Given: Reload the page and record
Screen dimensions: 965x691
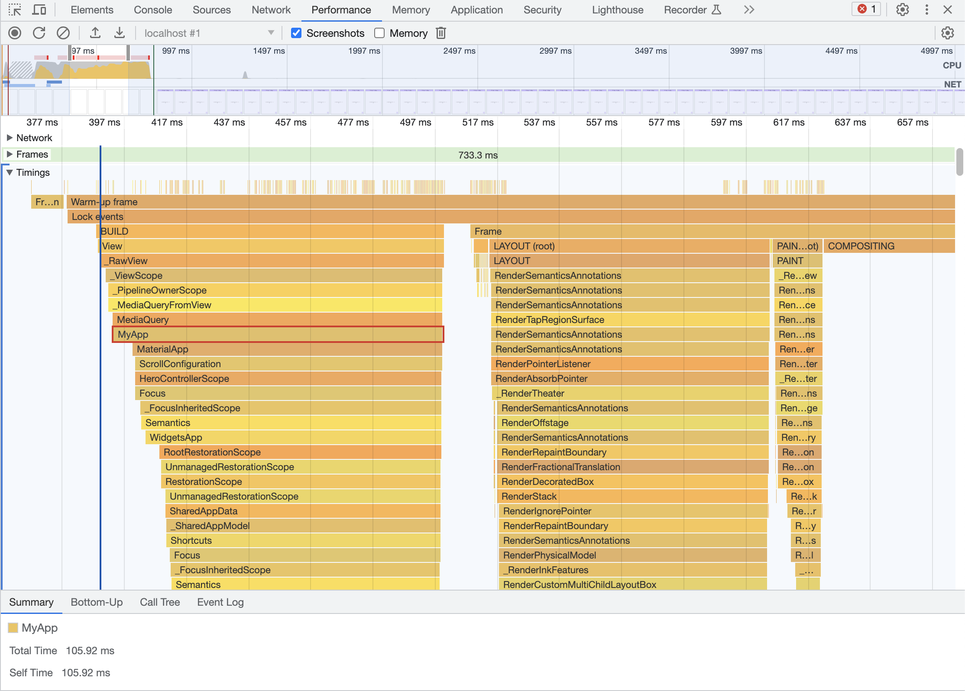Looking at the screenshot, I should tap(39, 33).
